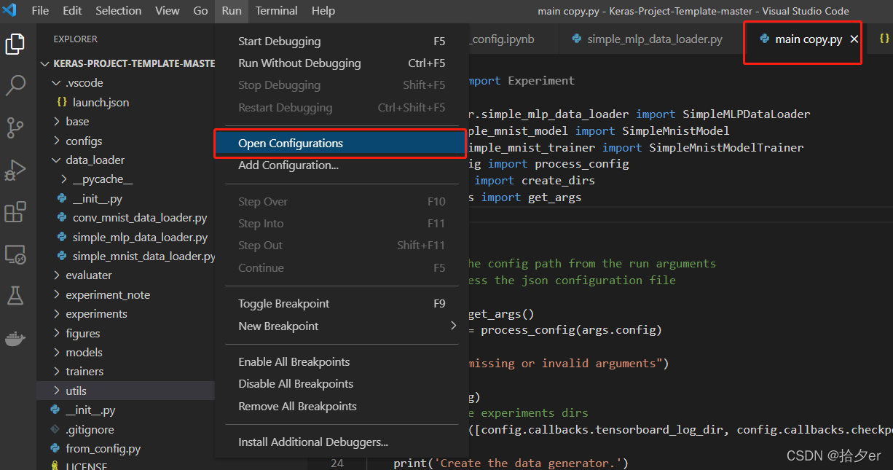Choose Disable All Breakpoints

(342, 384)
